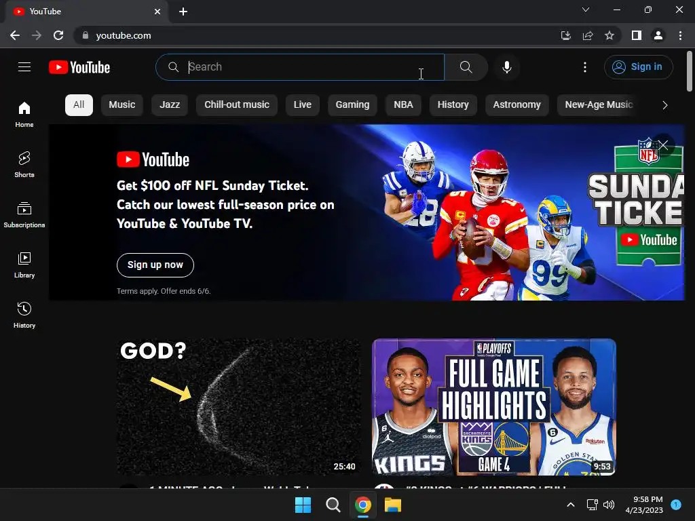Go back using browser back arrow
The height and width of the screenshot is (521, 695).
pos(15,35)
